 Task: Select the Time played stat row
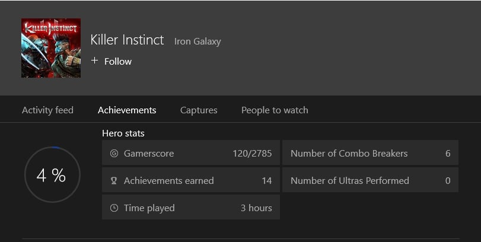[x=191, y=207]
